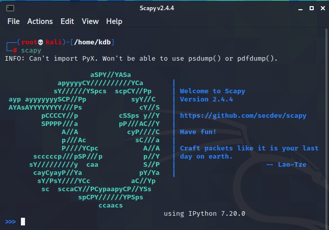The height and width of the screenshot is (230, 329).
Task: Minimize the Scapy terminal window
Action: pos(300,8)
